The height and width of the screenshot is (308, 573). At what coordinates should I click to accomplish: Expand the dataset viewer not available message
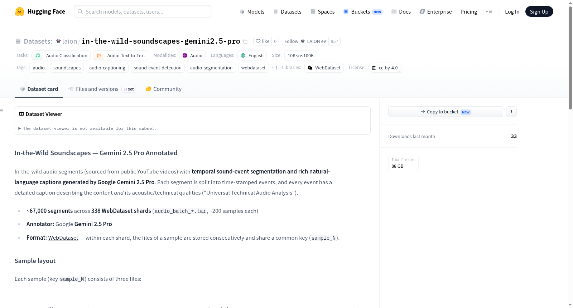tap(88, 128)
